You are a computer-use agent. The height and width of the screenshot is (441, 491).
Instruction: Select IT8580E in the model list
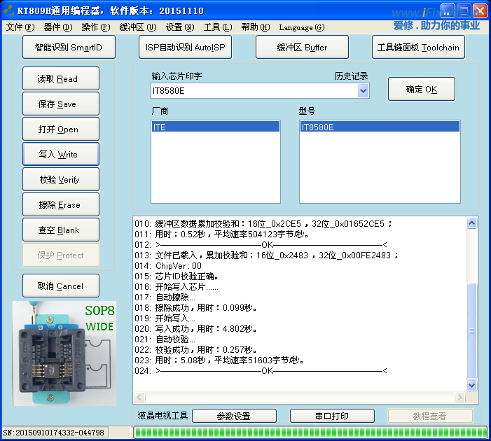click(380, 127)
